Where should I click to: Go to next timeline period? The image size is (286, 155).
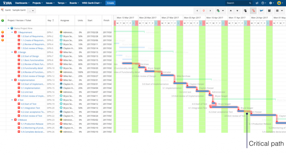(x=210, y=11)
